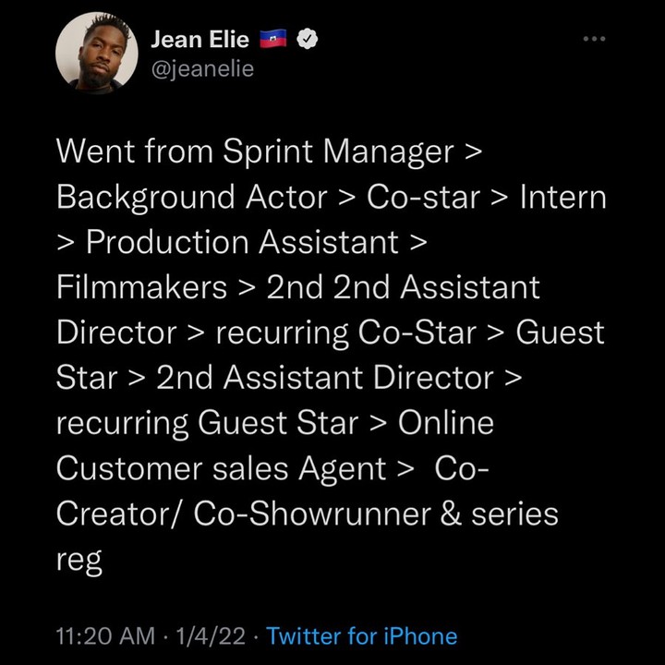Screen dimensions: 665x665
Task: Click "Production Assistant" in the tweet
Action: 242,242
